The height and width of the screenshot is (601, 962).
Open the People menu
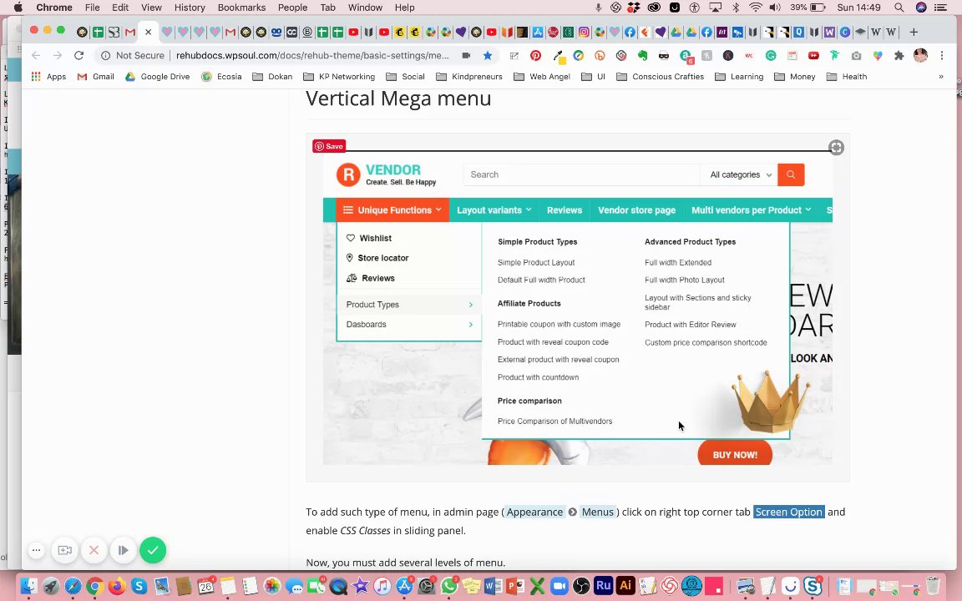[x=292, y=8]
